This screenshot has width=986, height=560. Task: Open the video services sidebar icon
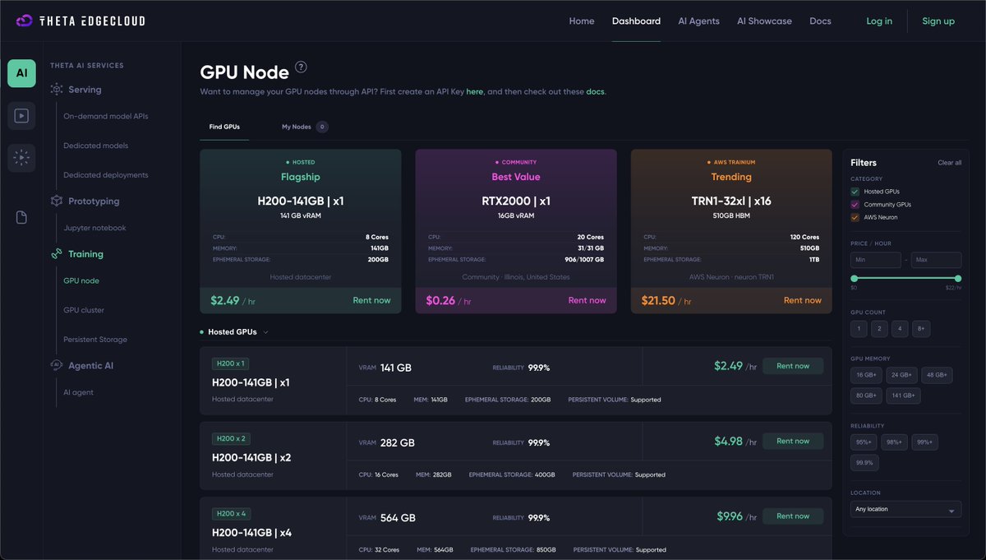click(x=21, y=116)
